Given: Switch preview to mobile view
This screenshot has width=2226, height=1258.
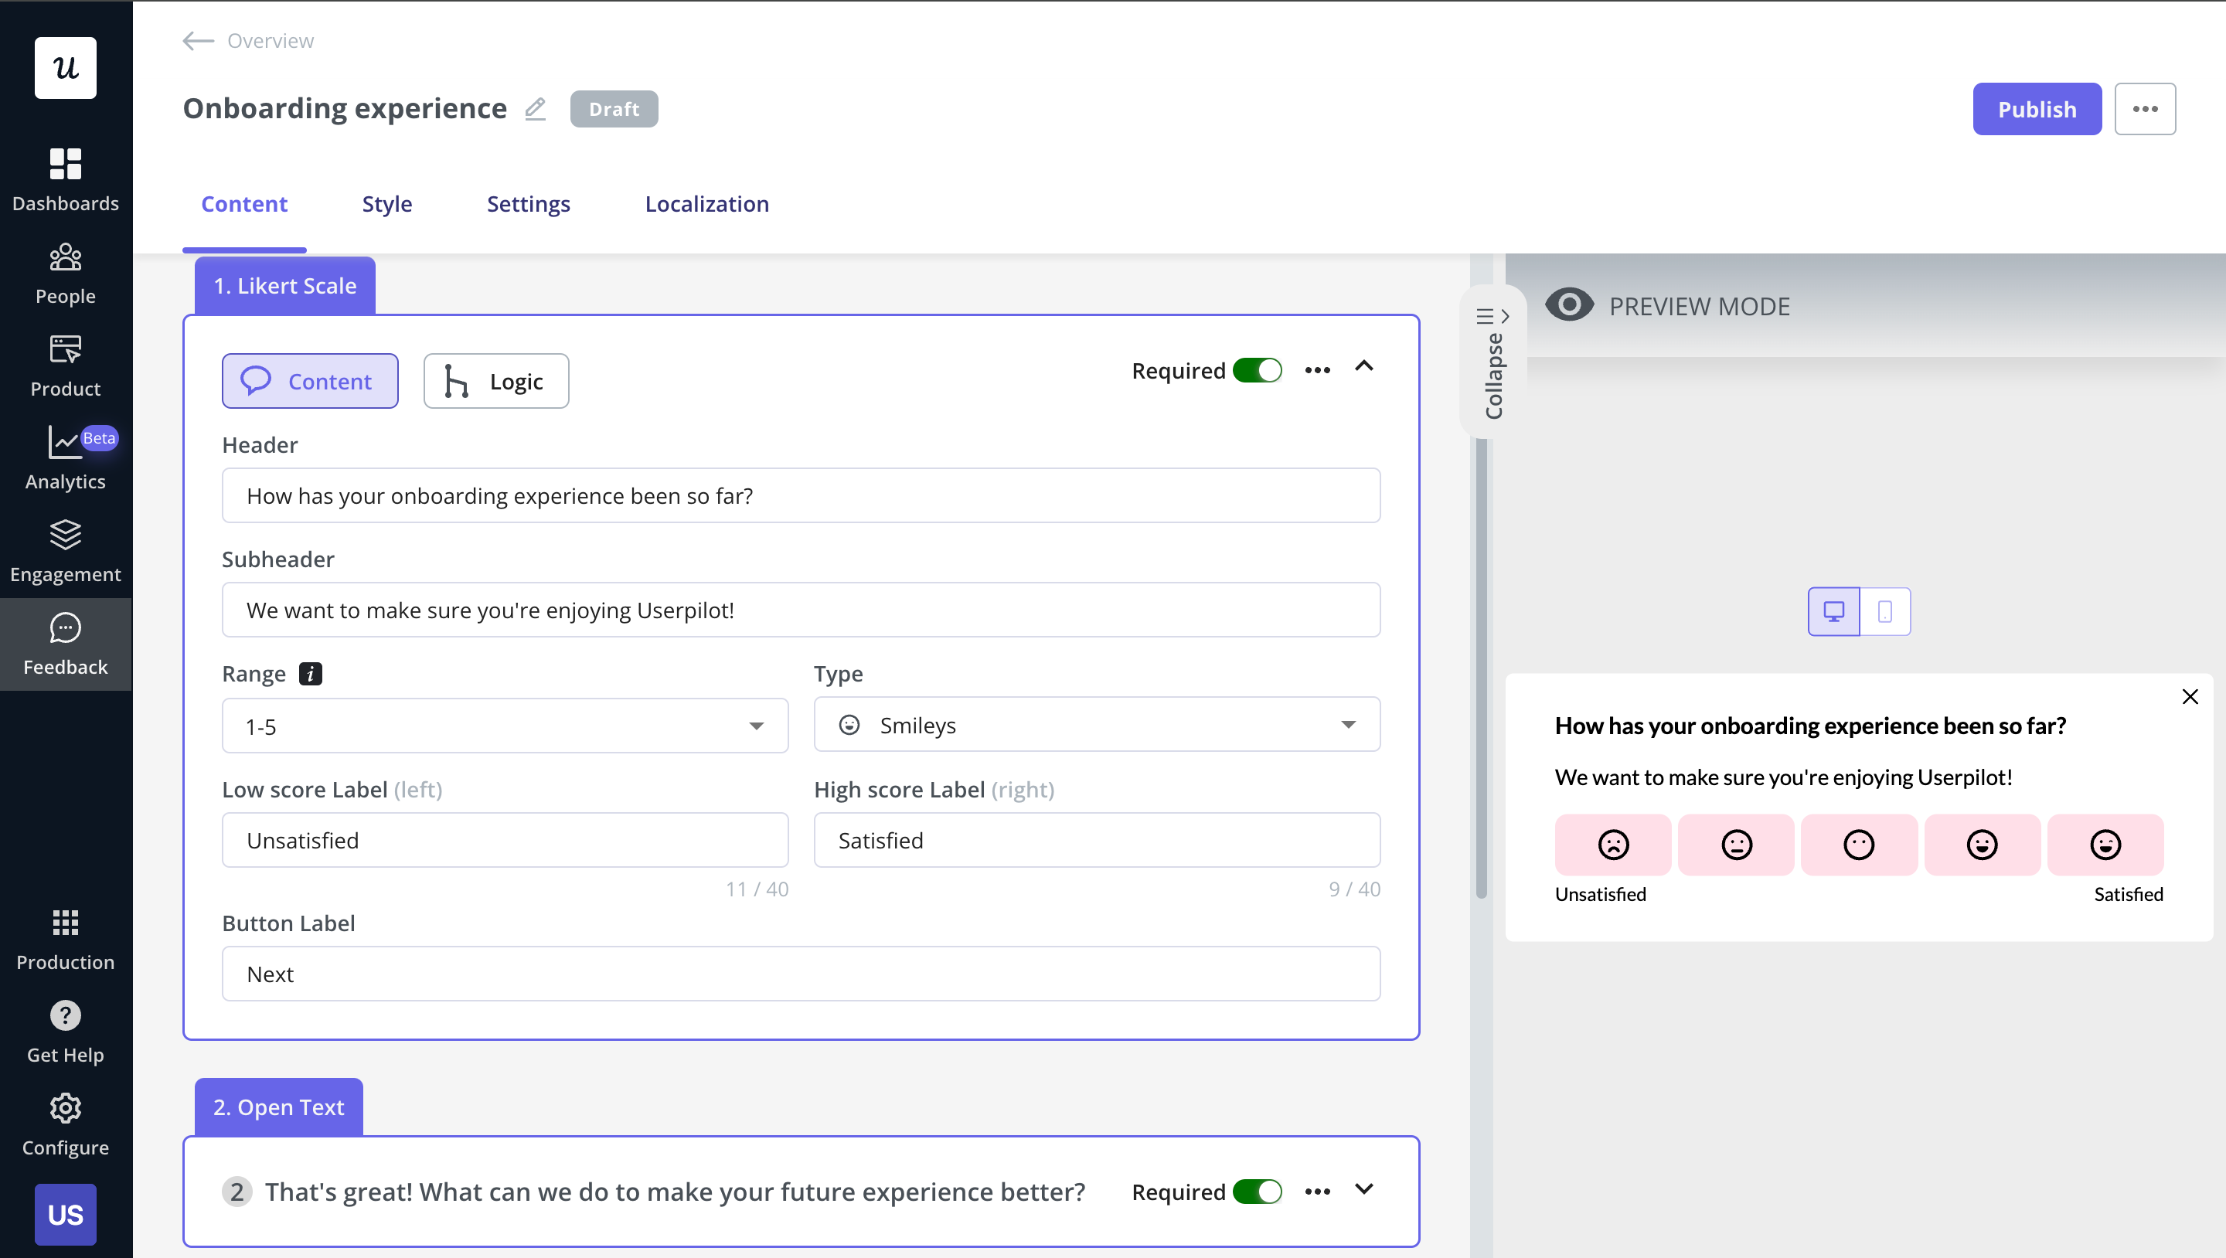Looking at the screenshot, I should pos(1884,611).
